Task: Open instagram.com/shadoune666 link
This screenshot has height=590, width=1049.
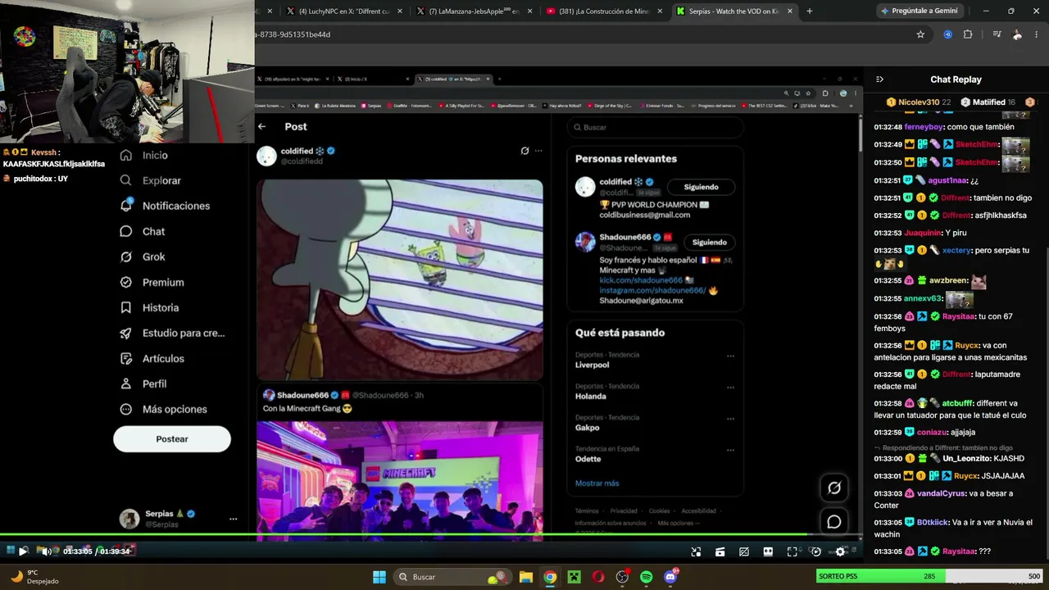Action: (x=652, y=290)
